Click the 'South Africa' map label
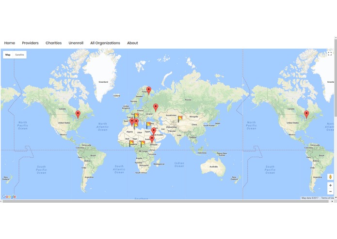The image size is (337, 239). [x=141, y=173]
